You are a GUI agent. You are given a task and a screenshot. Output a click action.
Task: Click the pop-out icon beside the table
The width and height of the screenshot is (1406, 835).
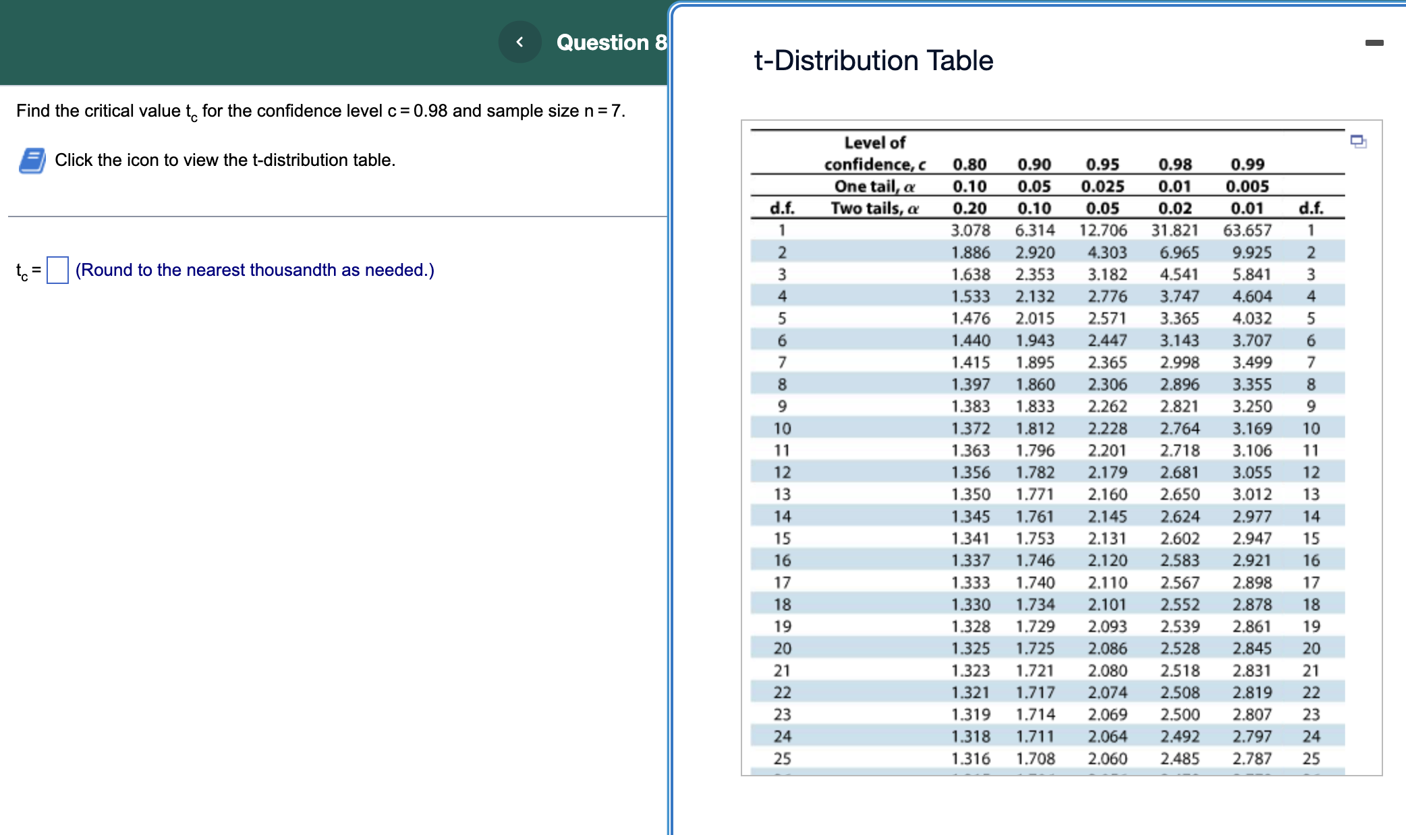(1358, 142)
